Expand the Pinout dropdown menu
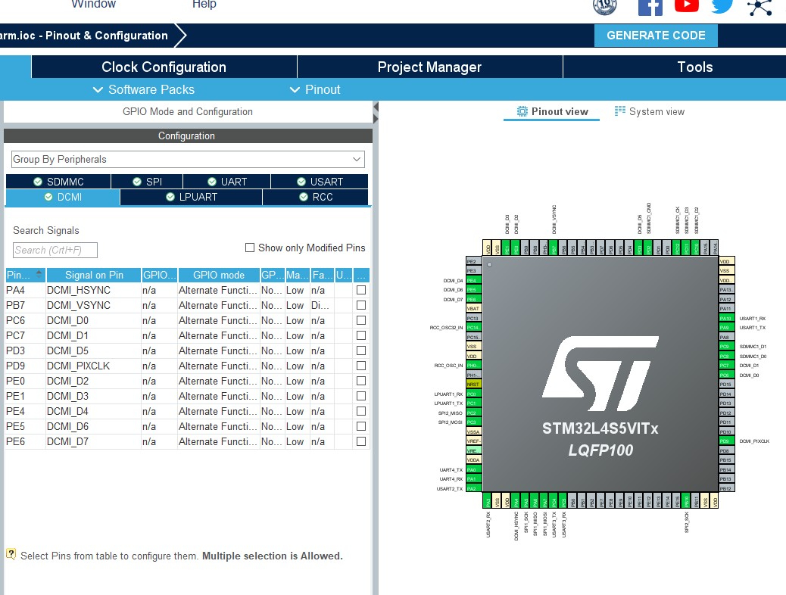 [315, 90]
